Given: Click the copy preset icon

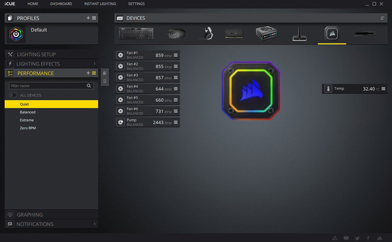Looking at the screenshot, I should pyautogui.click(x=105, y=73).
